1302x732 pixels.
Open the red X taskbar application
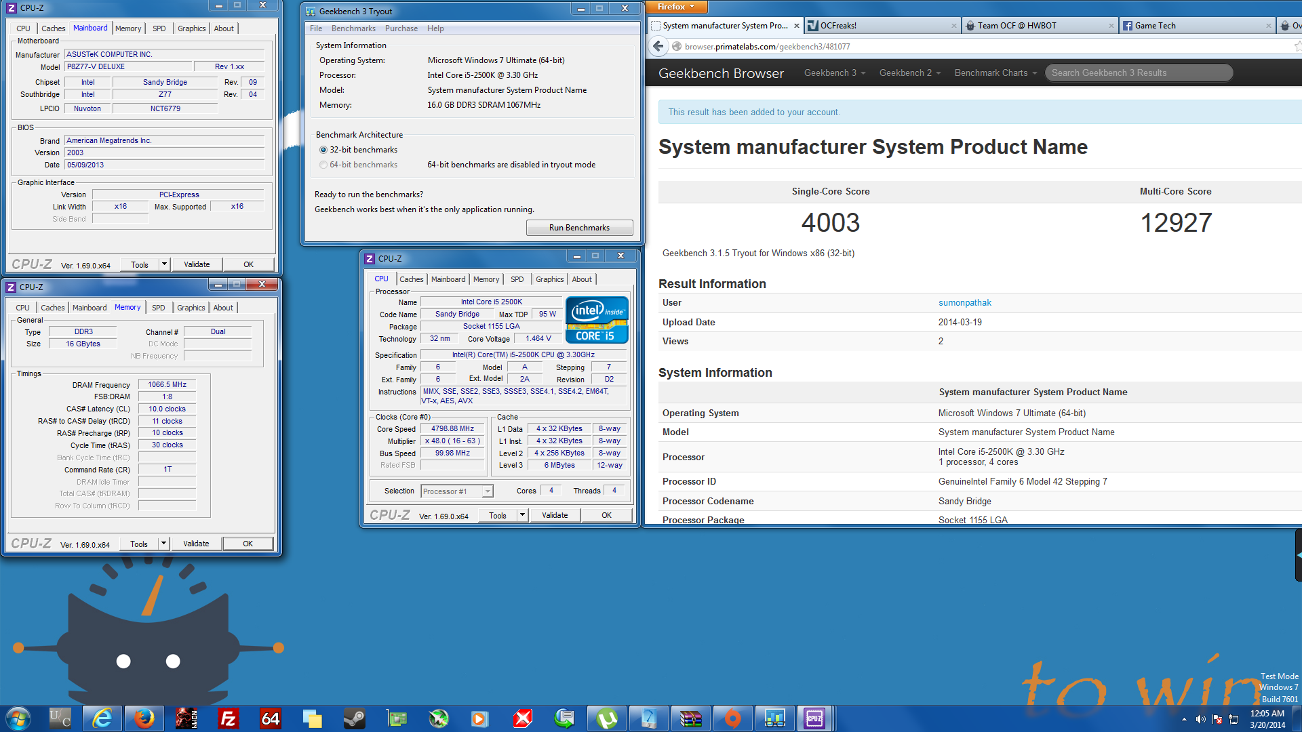click(x=523, y=718)
